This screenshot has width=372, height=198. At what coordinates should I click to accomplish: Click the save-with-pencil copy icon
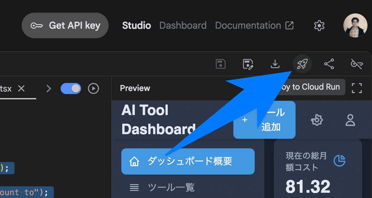pos(248,64)
